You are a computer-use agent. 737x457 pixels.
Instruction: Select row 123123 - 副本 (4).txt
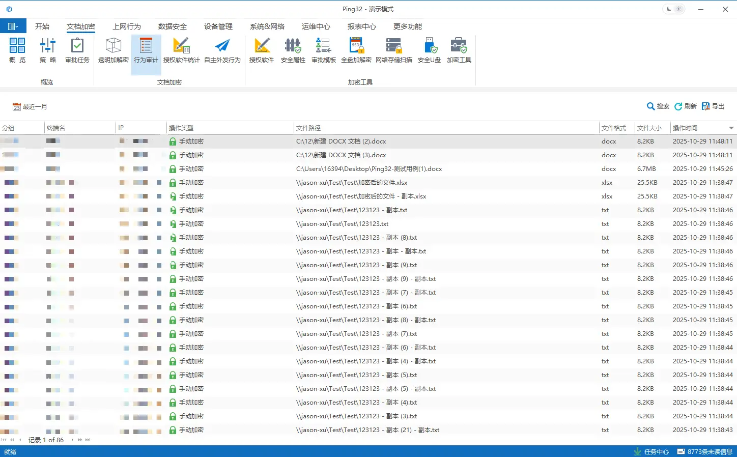368,403
